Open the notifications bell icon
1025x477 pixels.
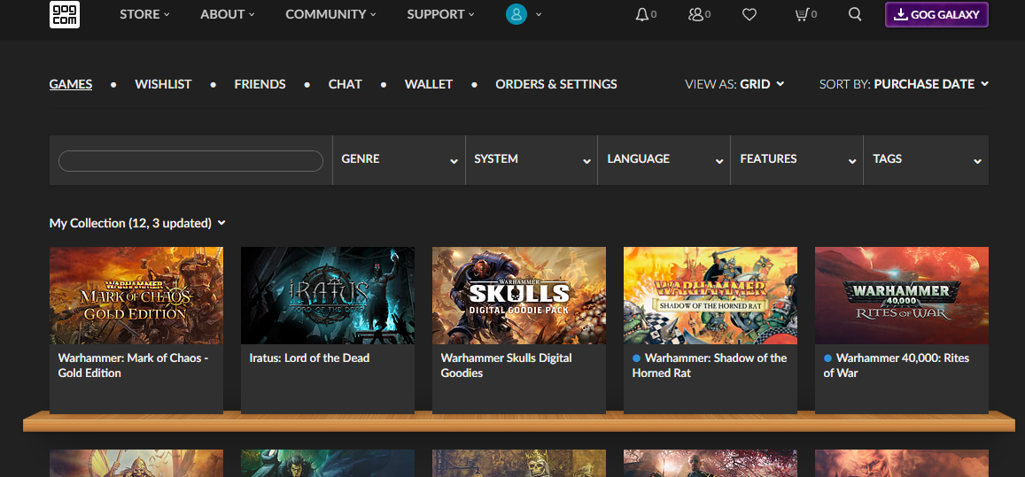pyautogui.click(x=642, y=14)
